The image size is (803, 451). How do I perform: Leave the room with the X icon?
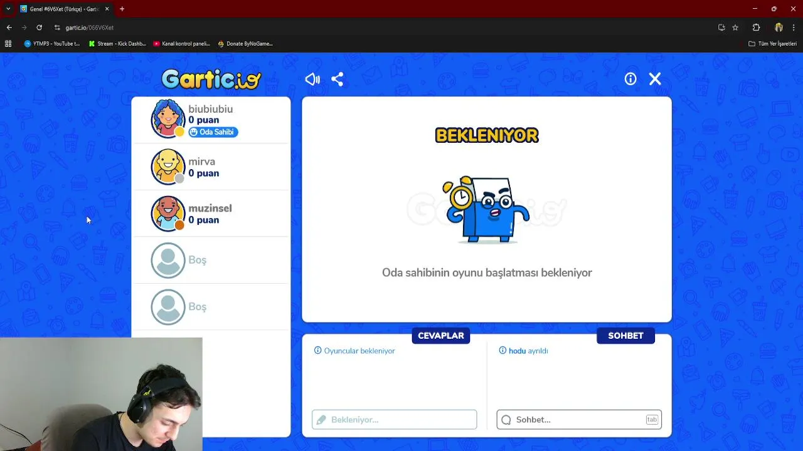(655, 79)
